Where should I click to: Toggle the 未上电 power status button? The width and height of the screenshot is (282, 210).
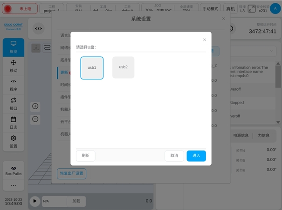coord(21,8)
